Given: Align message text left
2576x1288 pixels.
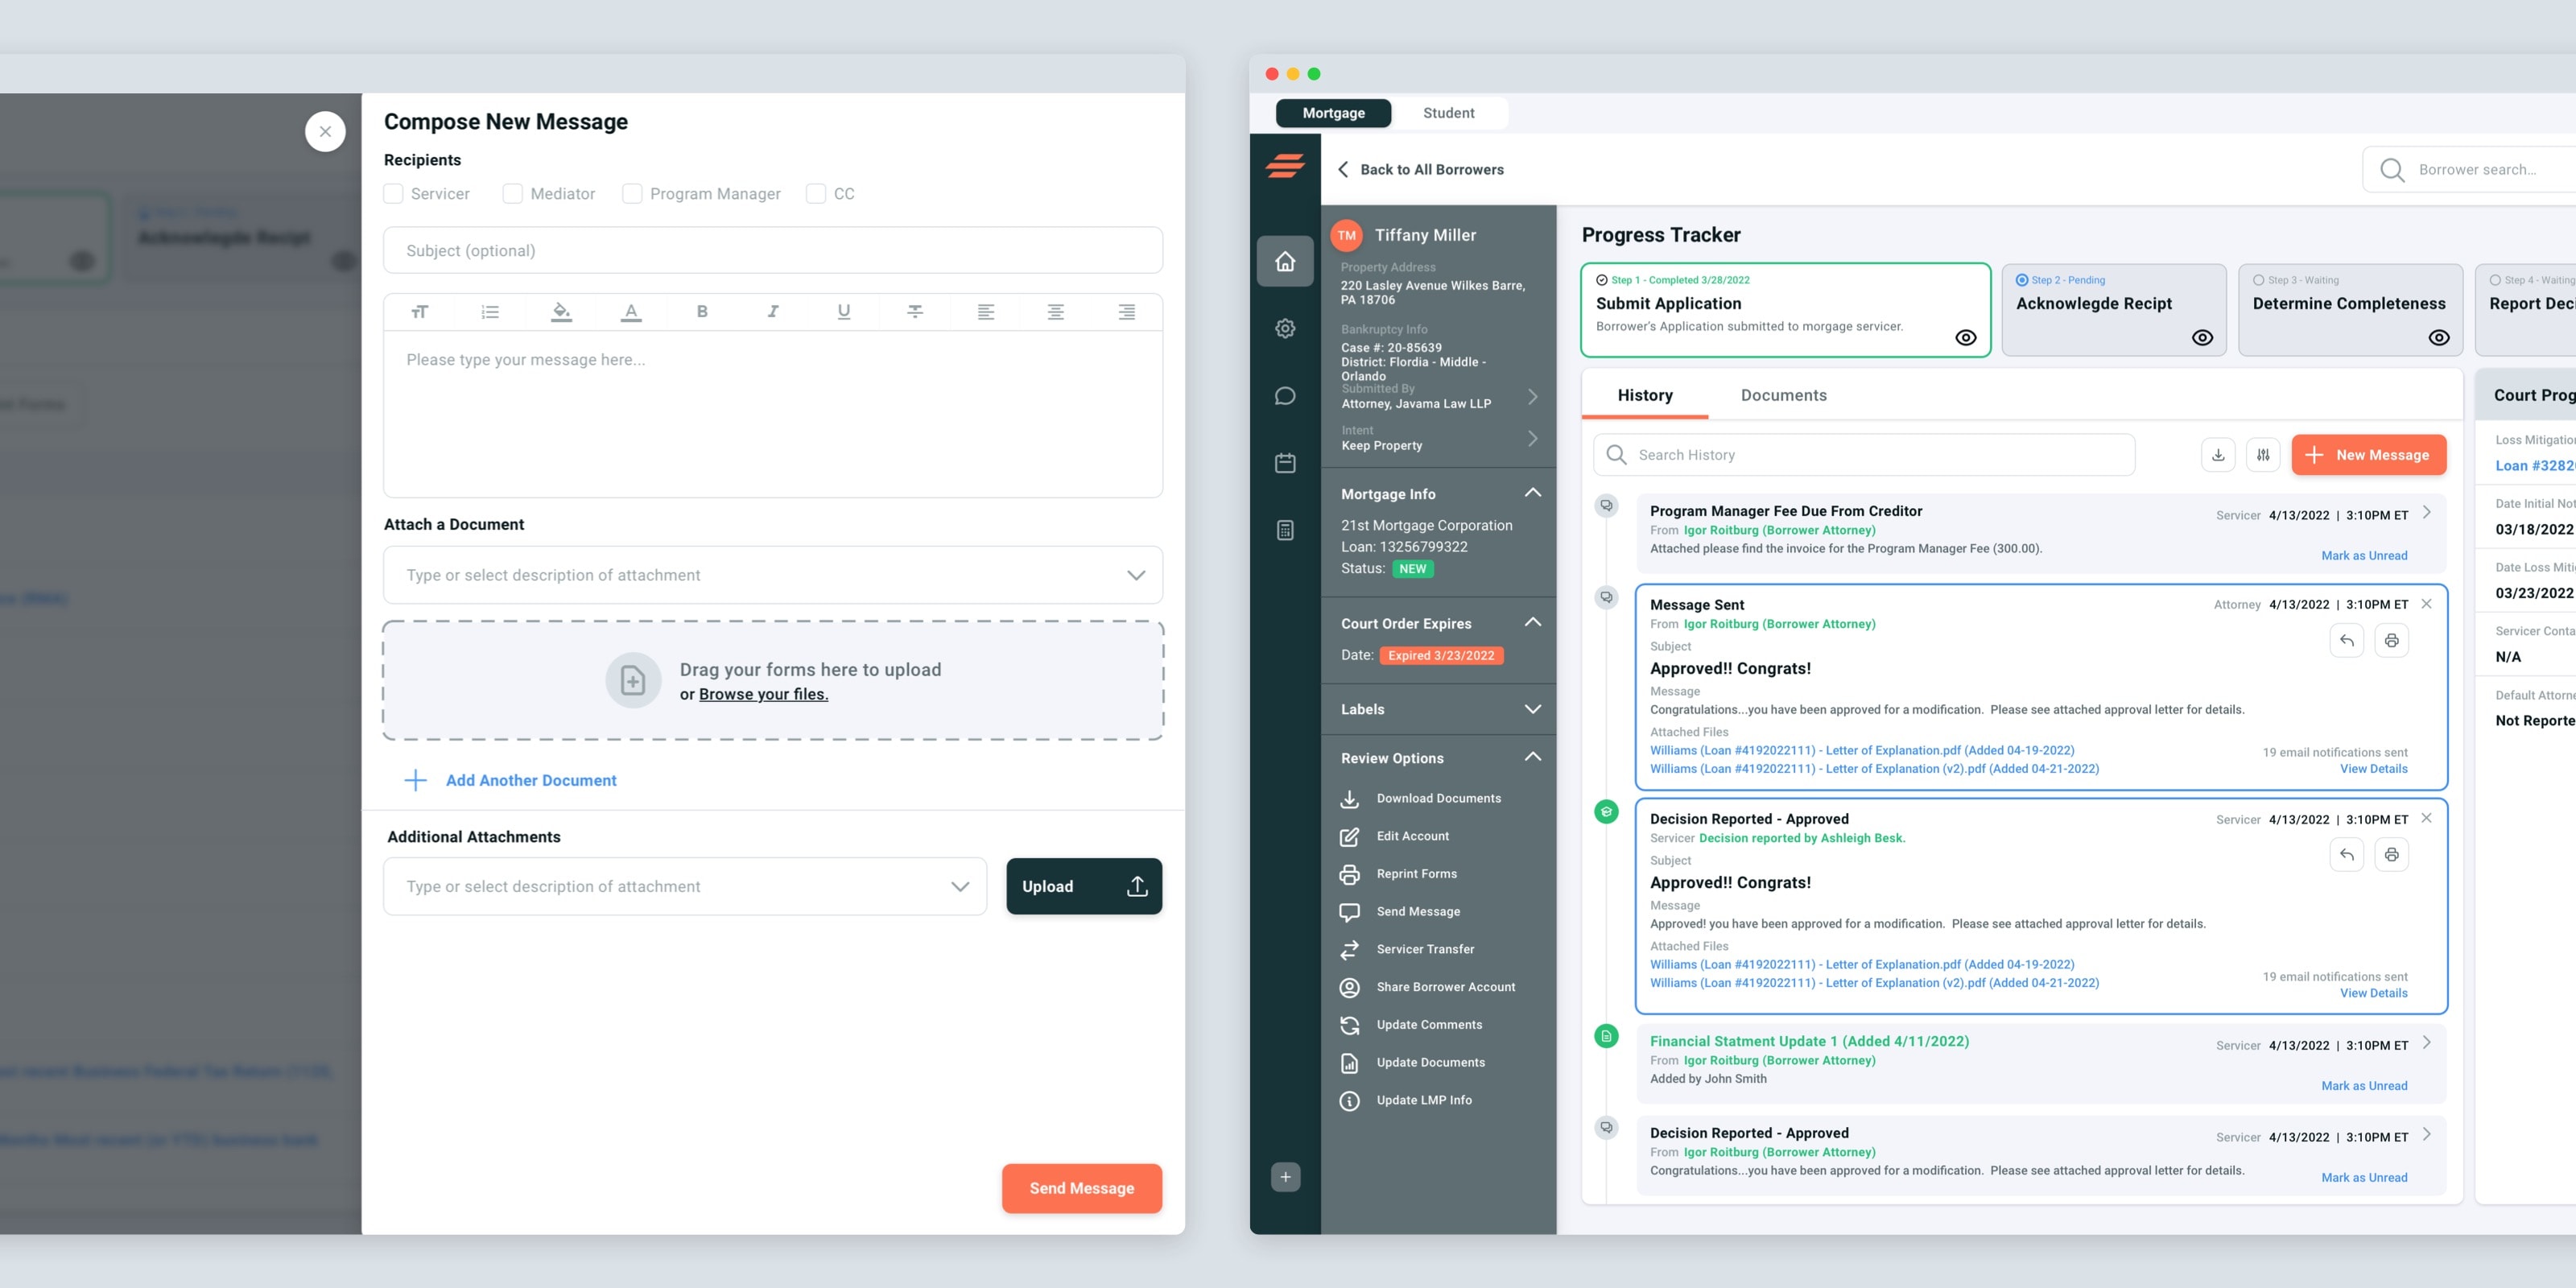Looking at the screenshot, I should [986, 312].
